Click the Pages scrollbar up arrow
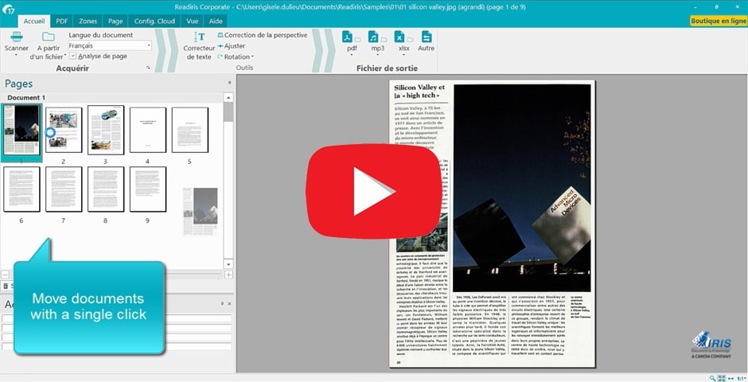 point(228,98)
